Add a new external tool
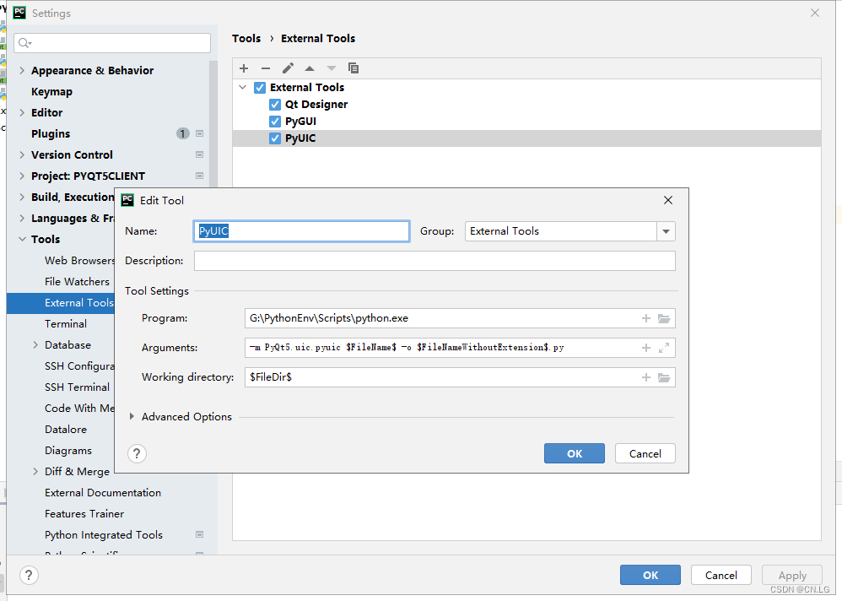This screenshot has height=601, width=842. (x=244, y=68)
